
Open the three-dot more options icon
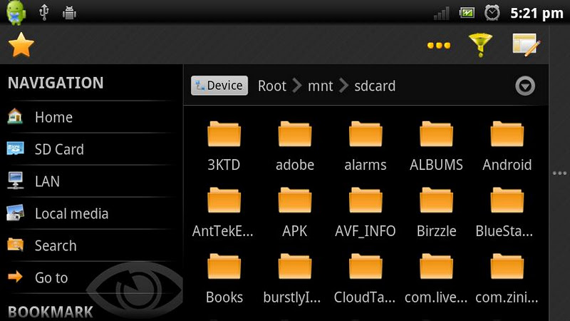[x=438, y=46]
